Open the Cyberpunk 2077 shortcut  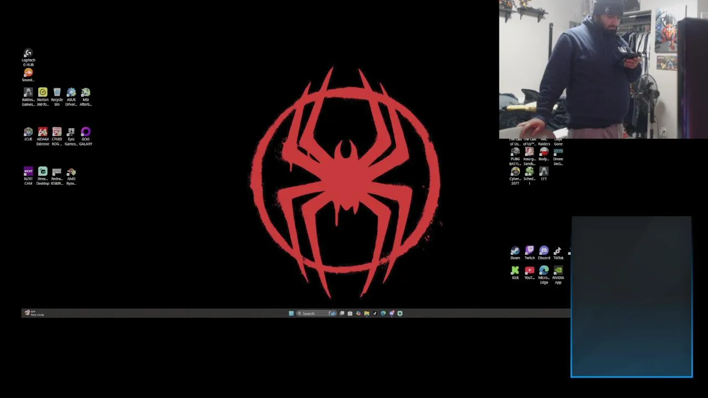click(x=515, y=176)
